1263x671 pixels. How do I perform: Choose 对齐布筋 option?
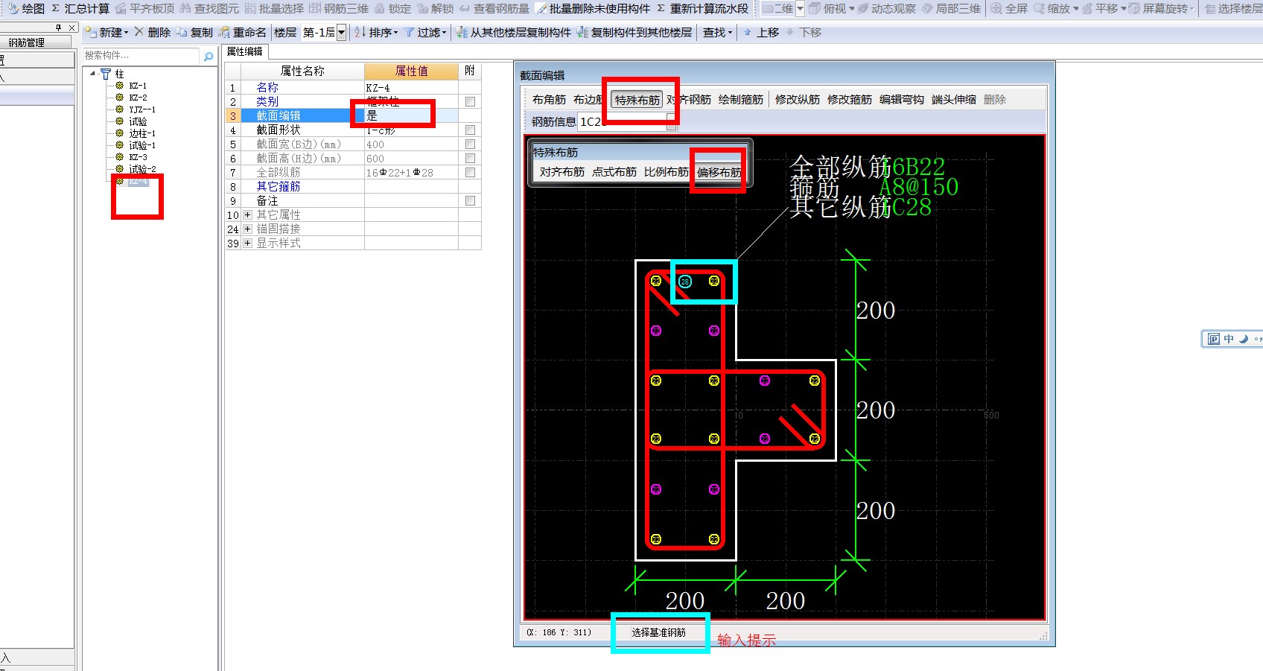[x=562, y=172]
